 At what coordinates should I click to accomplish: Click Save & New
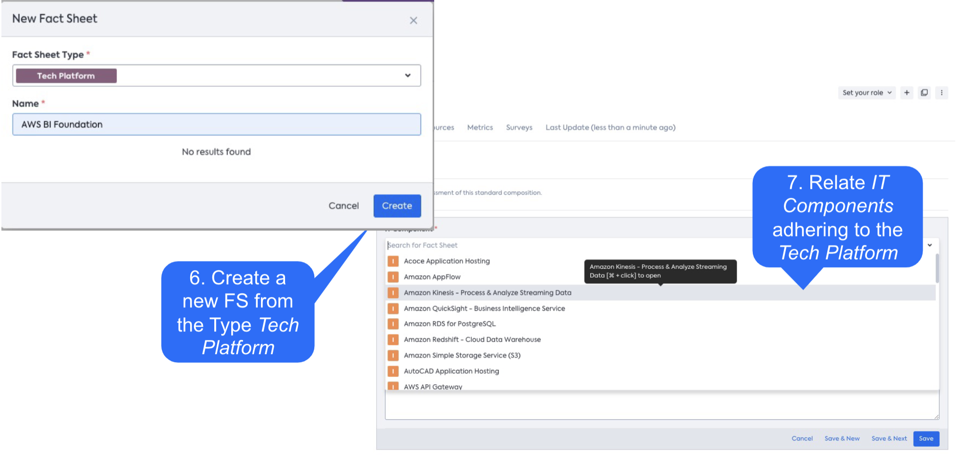click(x=842, y=439)
